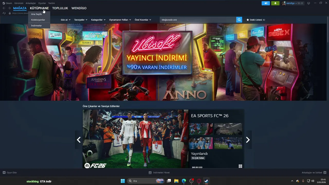Click the blue megaphone announcements icon
Screen dimensions: 329x185
tap(266, 3)
